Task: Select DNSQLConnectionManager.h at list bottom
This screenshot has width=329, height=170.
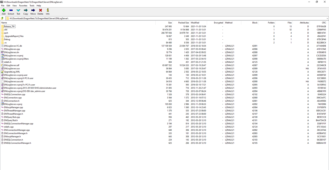Action: (17, 143)
